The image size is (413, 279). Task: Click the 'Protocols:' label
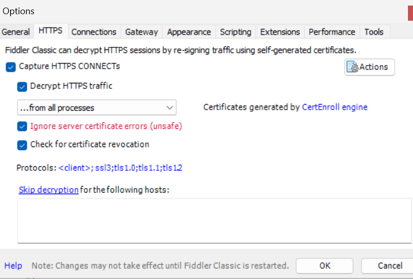[x=36, y=168]
